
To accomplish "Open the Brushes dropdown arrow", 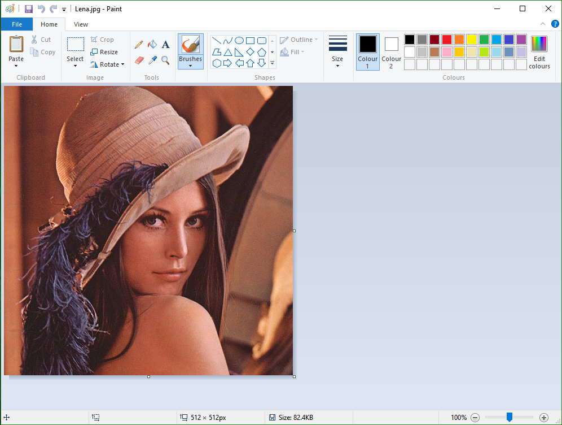I will coord(190,66).
